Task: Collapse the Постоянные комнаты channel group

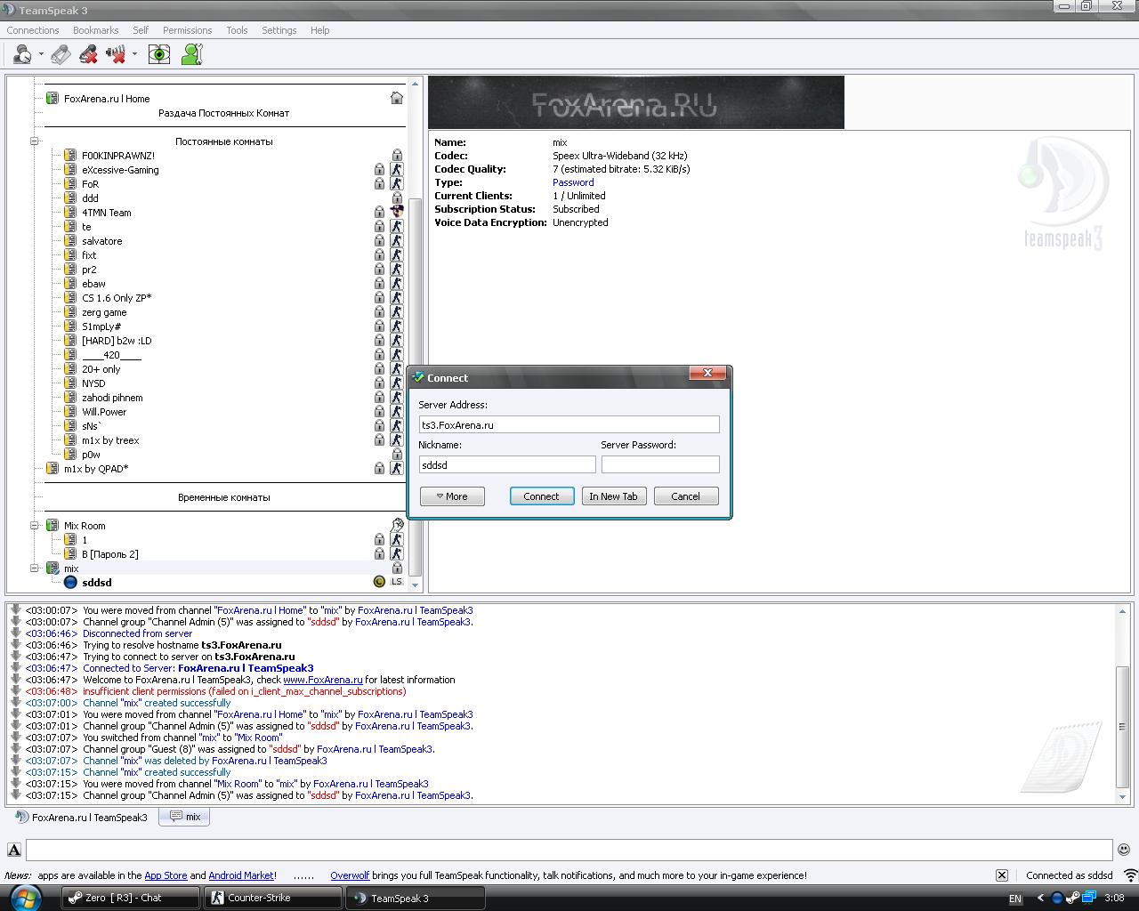Action: pos(35,141)
